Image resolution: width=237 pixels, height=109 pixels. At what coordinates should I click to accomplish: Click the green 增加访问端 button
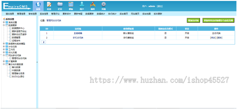pos(193,21)
